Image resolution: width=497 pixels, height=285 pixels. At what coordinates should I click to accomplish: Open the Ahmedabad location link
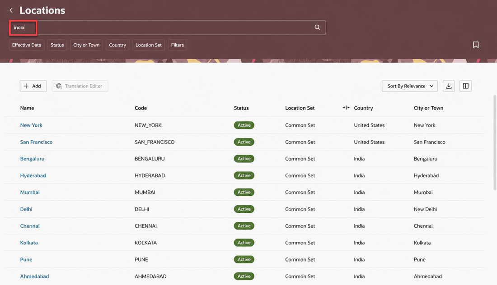point(34,276)
